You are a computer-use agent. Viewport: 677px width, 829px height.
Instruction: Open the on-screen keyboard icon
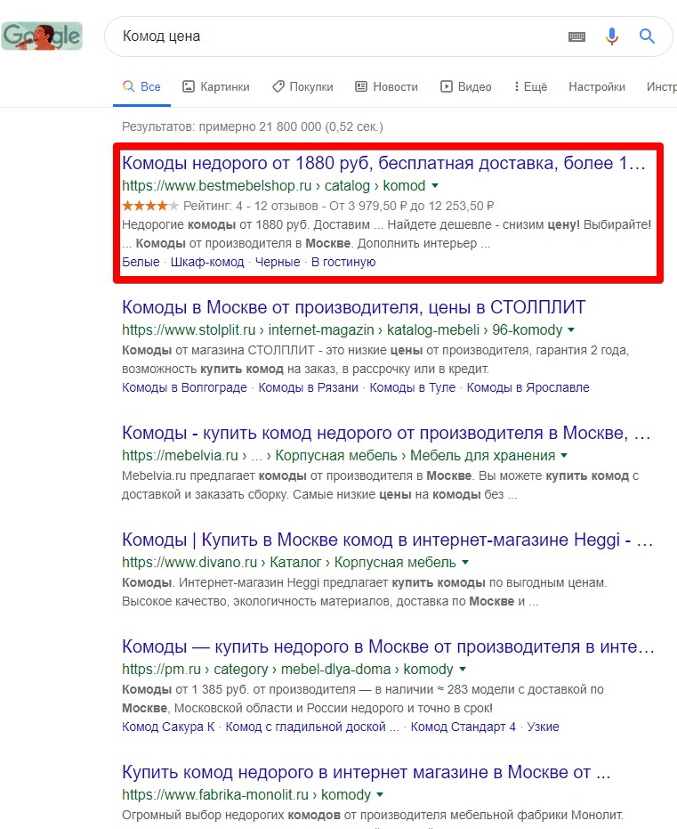[576, 37]
